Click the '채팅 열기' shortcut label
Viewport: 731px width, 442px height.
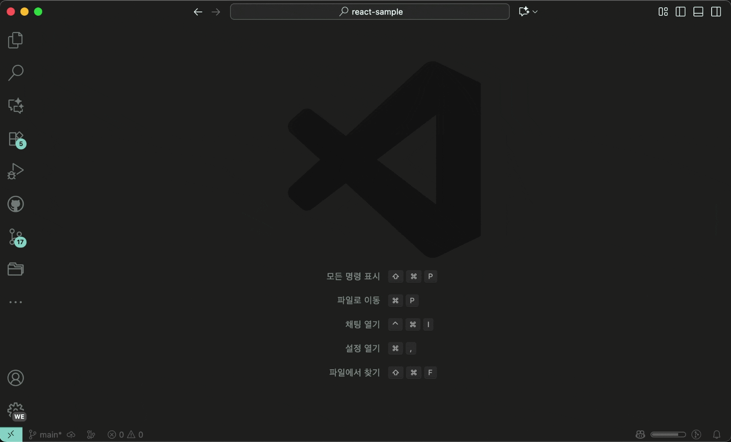point(363,324)
